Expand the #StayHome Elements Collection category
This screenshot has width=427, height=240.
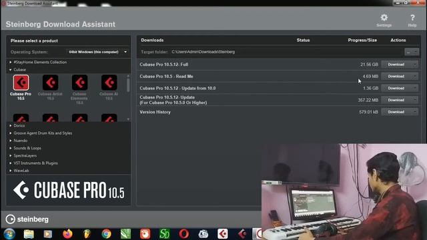point(11,62)
